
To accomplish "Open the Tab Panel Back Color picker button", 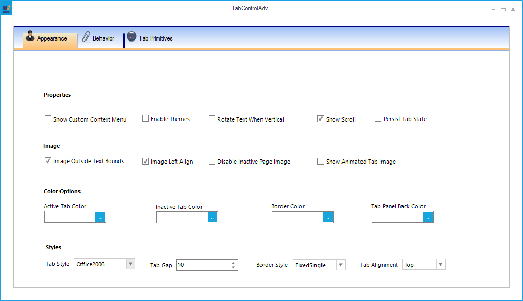I will (x=428, y=216).
